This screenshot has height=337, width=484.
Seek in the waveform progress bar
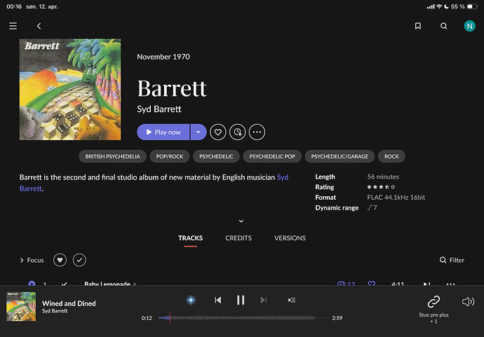coord(242,318)
